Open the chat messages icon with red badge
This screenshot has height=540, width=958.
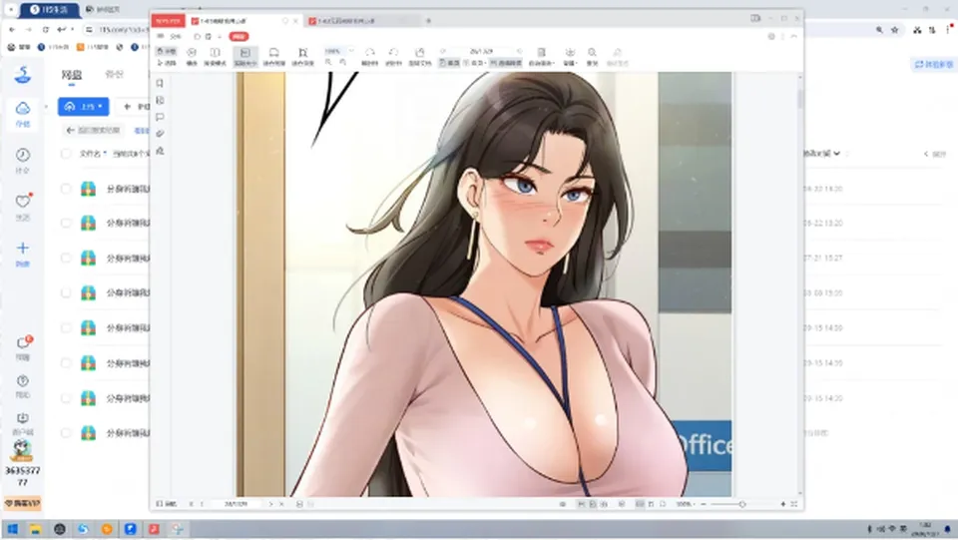(23, 342)
